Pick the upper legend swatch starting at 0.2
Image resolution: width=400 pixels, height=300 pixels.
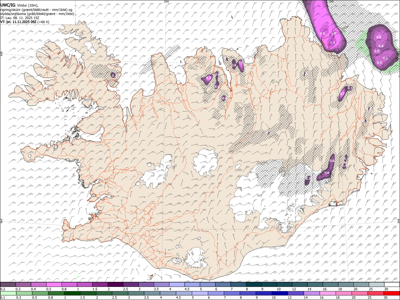click(8, 285)
